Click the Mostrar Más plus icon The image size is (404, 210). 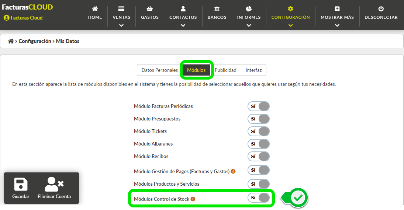coord(337,9)
